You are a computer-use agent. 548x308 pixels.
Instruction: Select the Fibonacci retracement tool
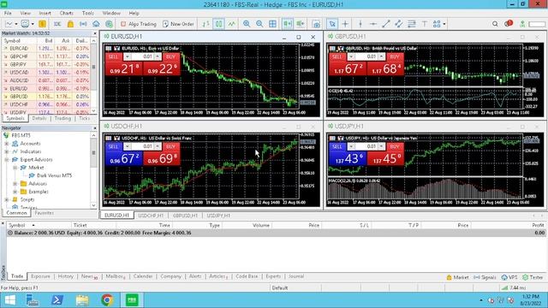click(x=412, y=24)
